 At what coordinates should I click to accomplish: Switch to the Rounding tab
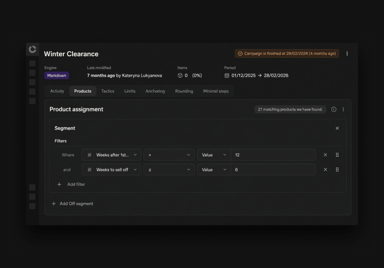pyautogui.click(x=184, y=91)
